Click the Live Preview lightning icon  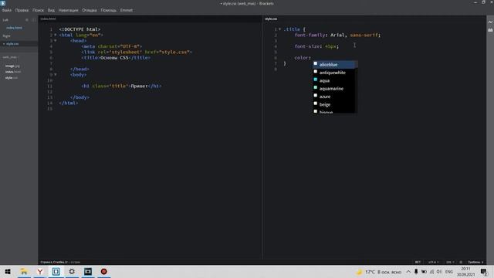pos(490,22)
